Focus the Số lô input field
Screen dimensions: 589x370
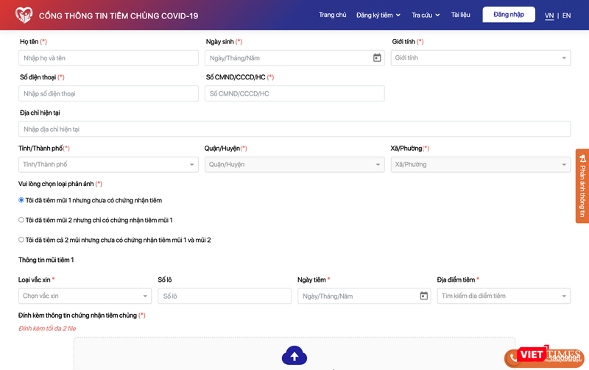[x=225, y=296]
